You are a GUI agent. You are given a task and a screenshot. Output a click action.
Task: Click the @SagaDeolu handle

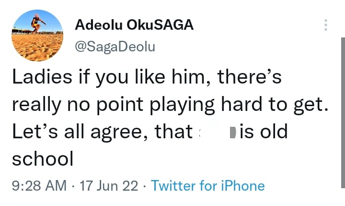click(115, 47)
